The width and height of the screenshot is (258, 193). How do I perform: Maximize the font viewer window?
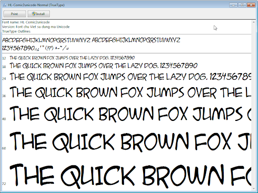(242, 5)
